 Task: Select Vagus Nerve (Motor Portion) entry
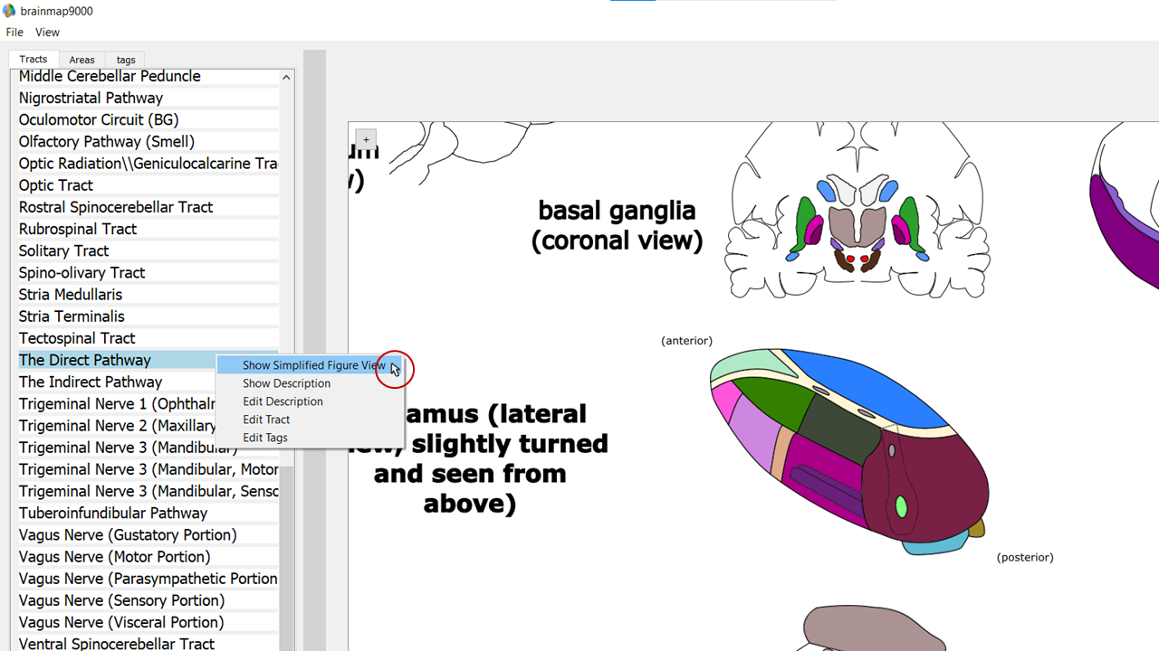pyautogui.click(x=114, y=556)
